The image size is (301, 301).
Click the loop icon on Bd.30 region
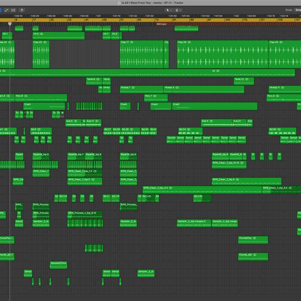tap(279, 129)
